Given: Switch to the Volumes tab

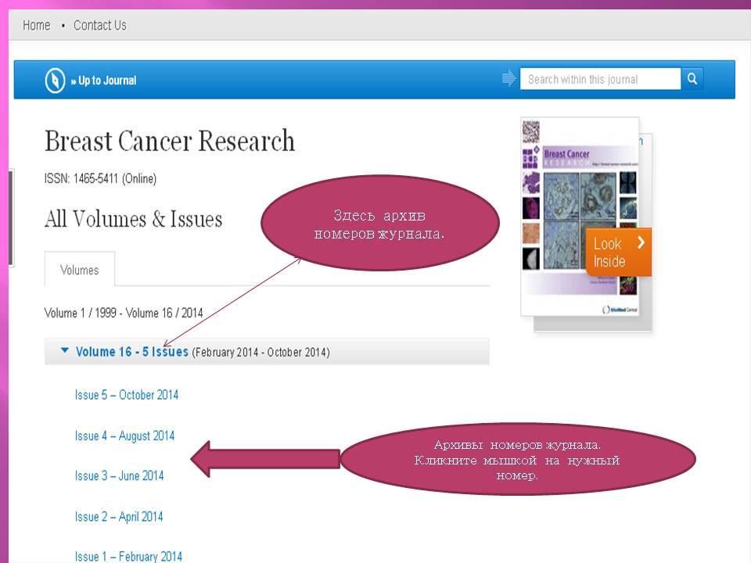Looking at the screenshot, I should click(x=80, y=270).
